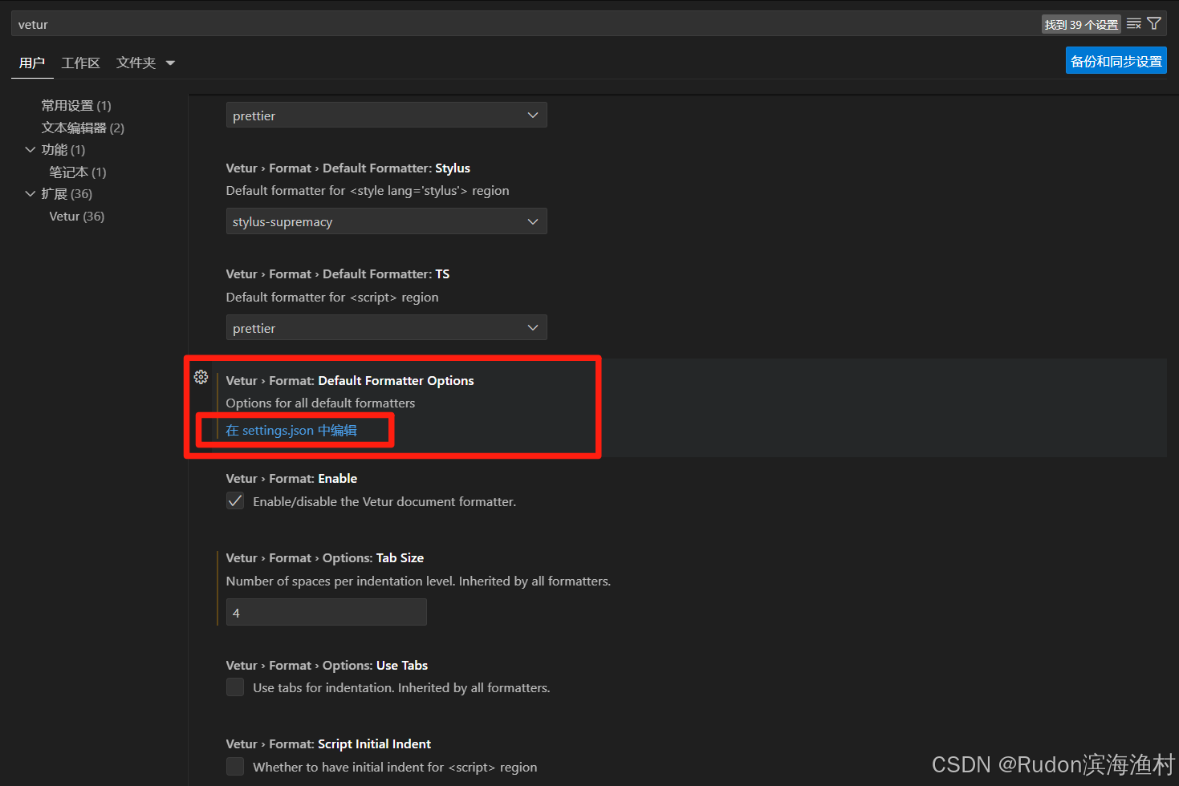1179x786 pixels.
Task: Click 'Default formatter for <script> region' text
Action: [x=332, y=298]
